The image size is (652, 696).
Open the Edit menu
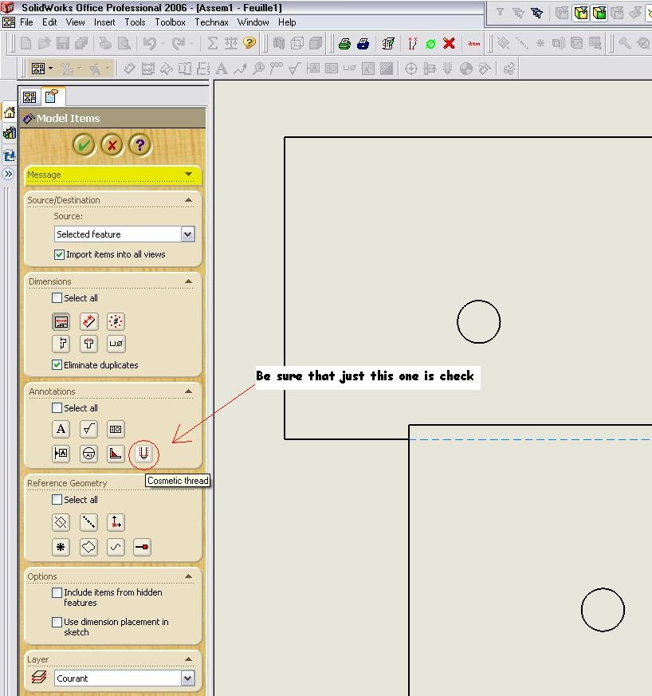click(49, 22)
